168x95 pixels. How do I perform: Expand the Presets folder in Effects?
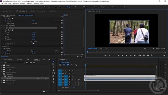pyautogui.click(x=2, y=65)
